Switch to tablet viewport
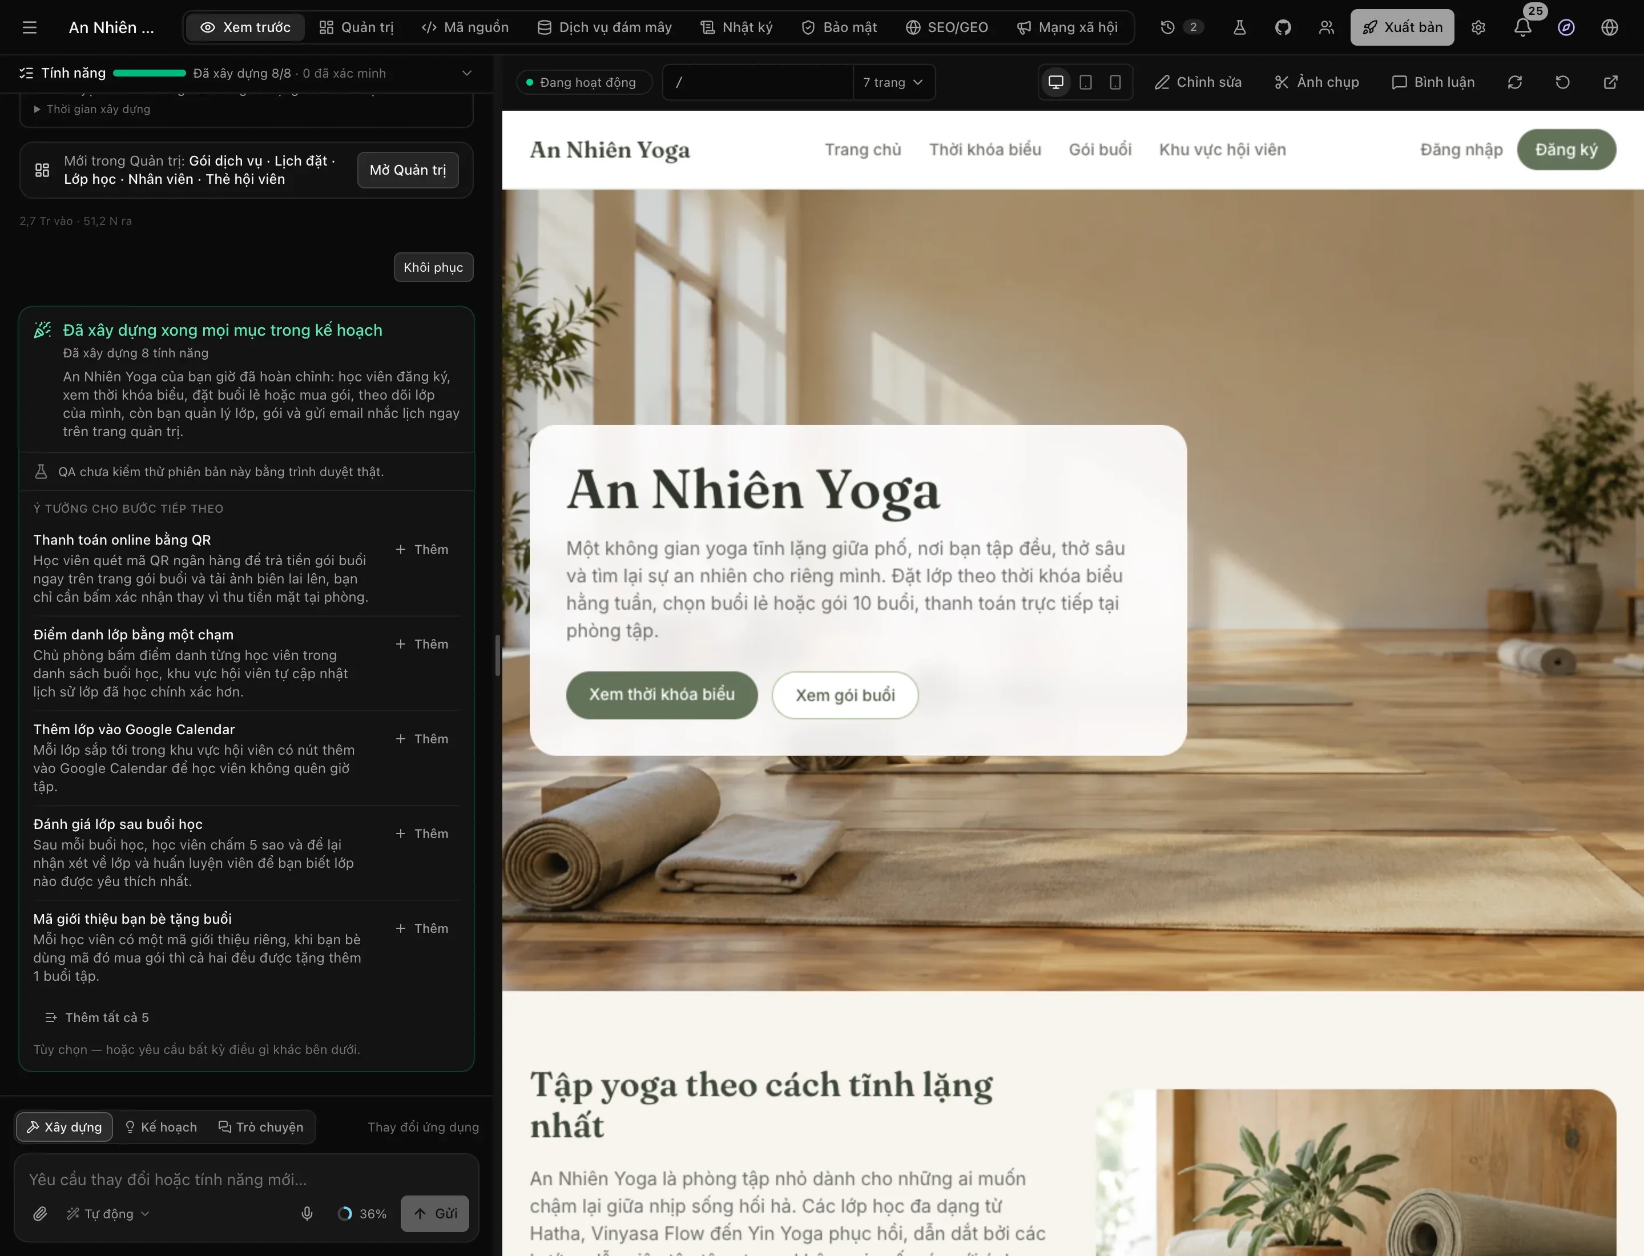 pyautogui.click(x=1086, y=82)
